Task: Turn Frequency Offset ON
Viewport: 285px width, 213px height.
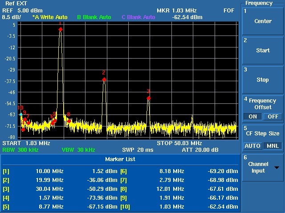Action: click(252, 117)
